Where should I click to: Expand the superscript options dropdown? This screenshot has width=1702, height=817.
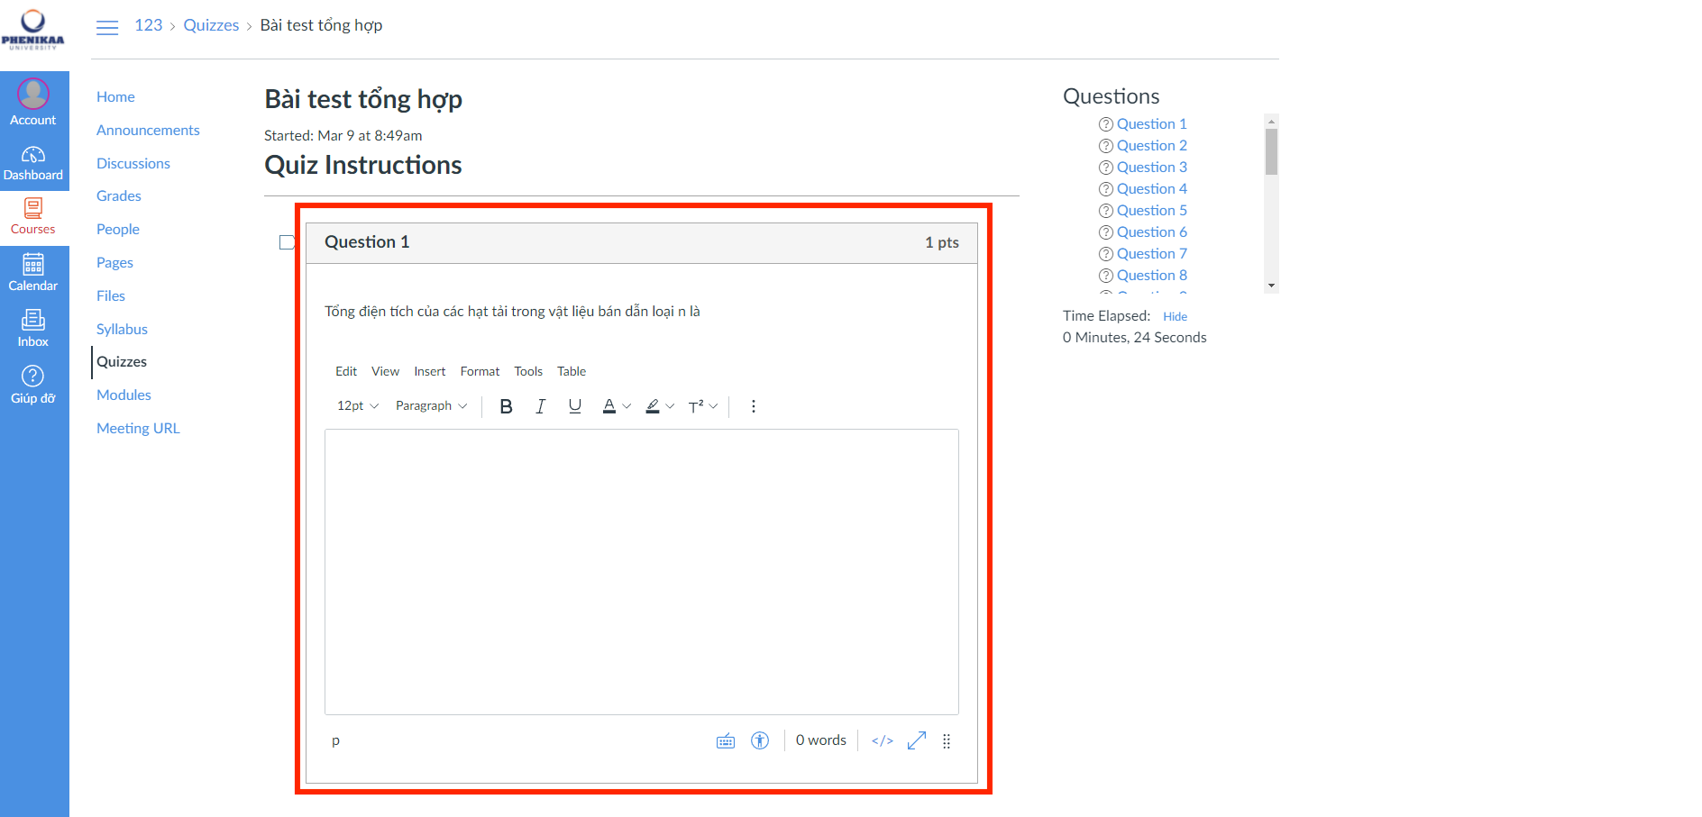[714, 406]
